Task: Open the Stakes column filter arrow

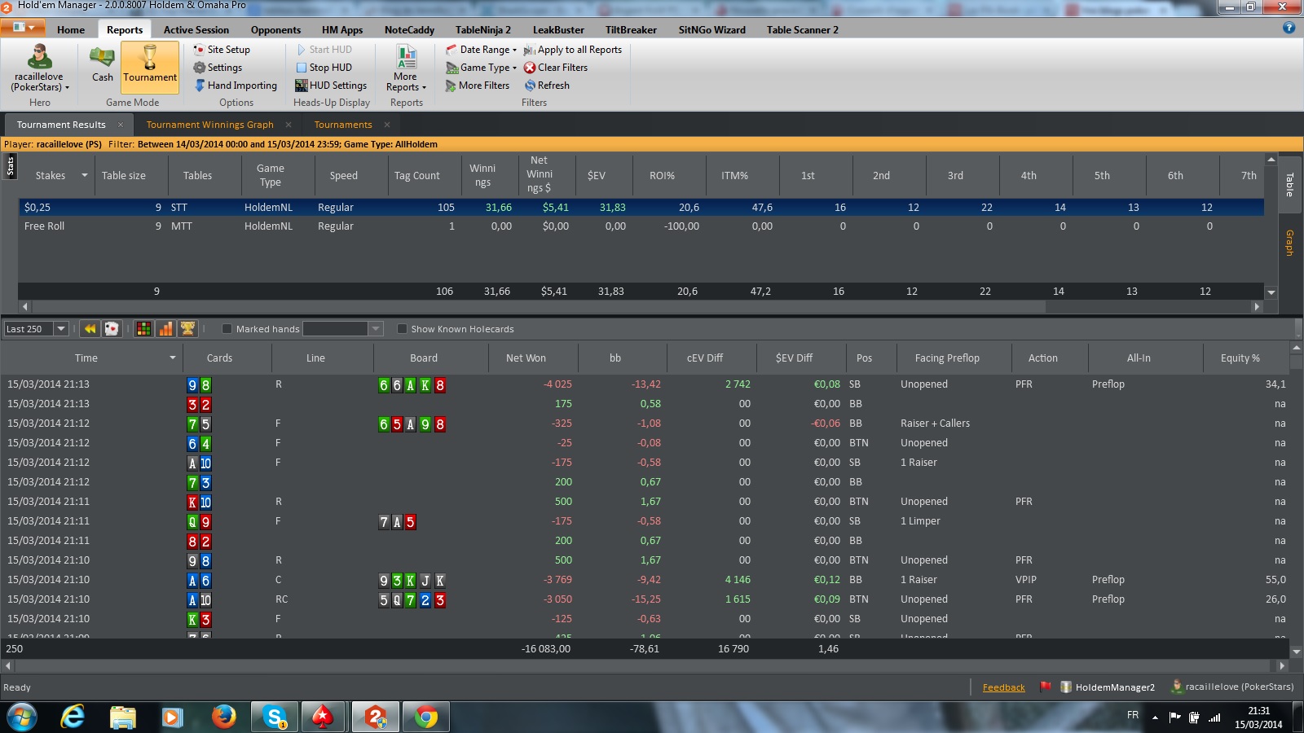Action: pos(84,175)
